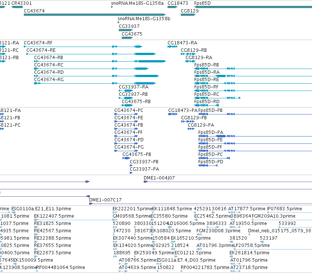Click transcript CG43674-RD label
Screen dimensions: 312x273
[x=49, y=72]
